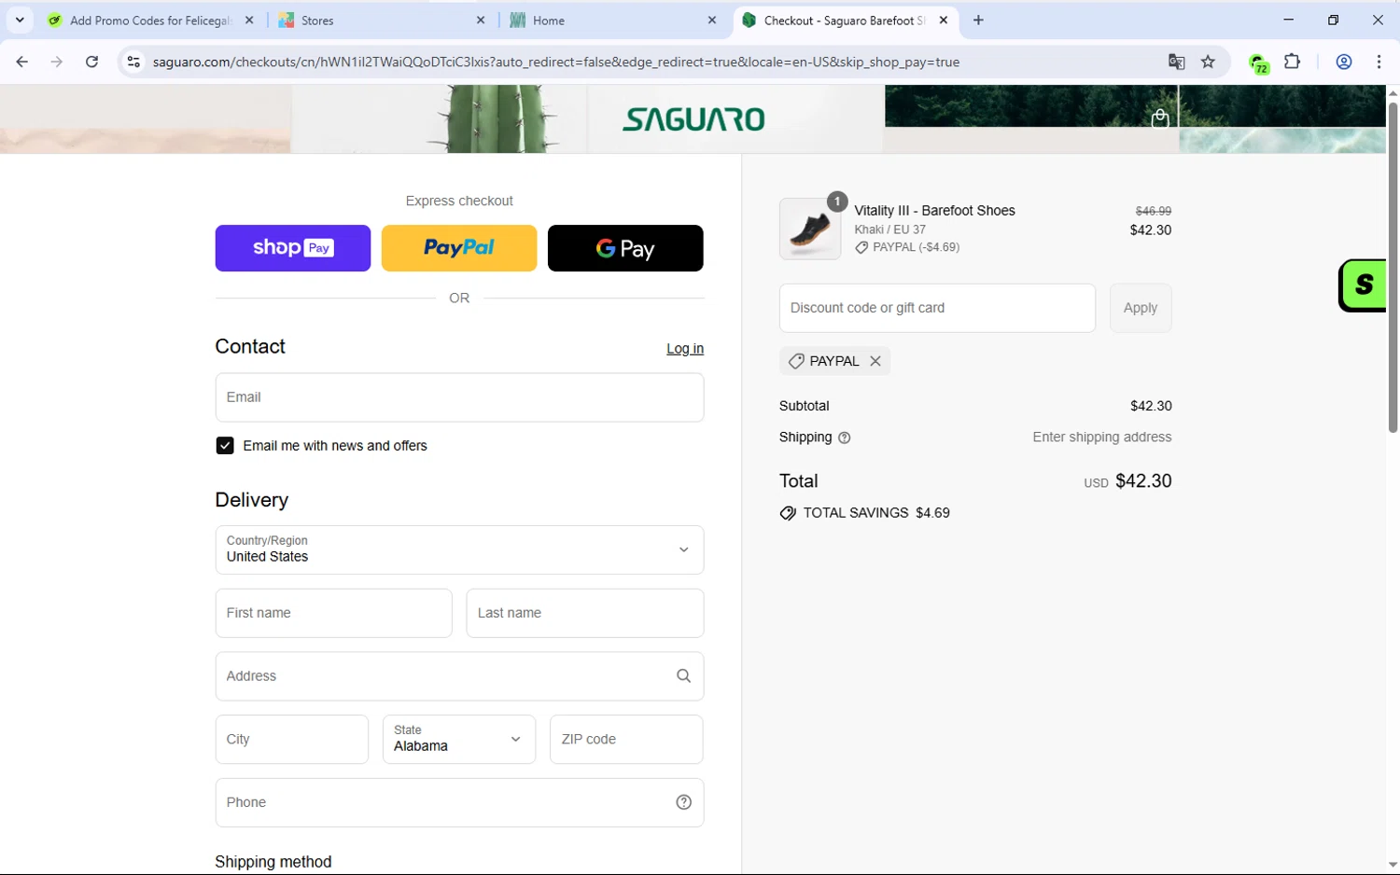
Task: Pay with Shop Pay button
Action: coord(293,248)
